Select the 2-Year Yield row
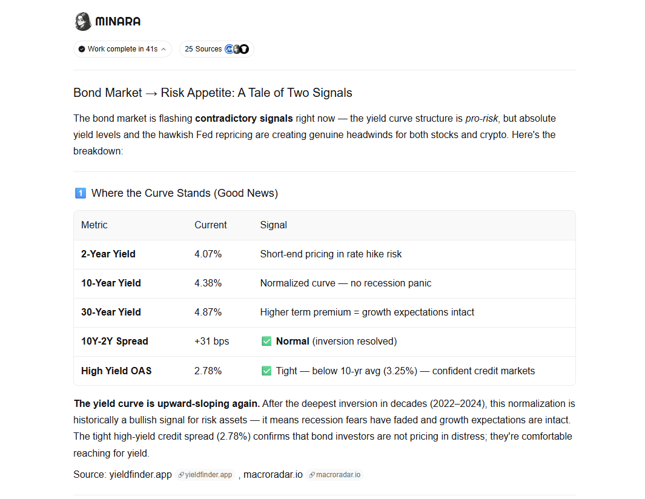This screenshot has height=499, width=645. point(325,254)
